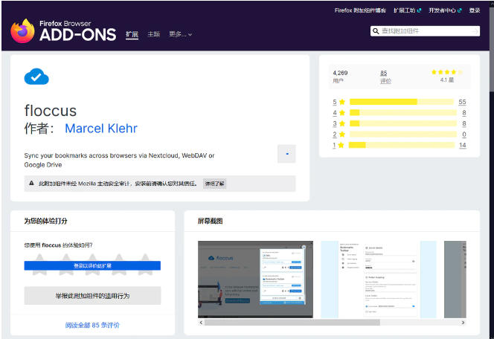
Task: Click the external link icon next to 扩展工坊
Action: coord(419,10)
